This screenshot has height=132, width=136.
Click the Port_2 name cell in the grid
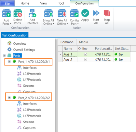(70, 60)
